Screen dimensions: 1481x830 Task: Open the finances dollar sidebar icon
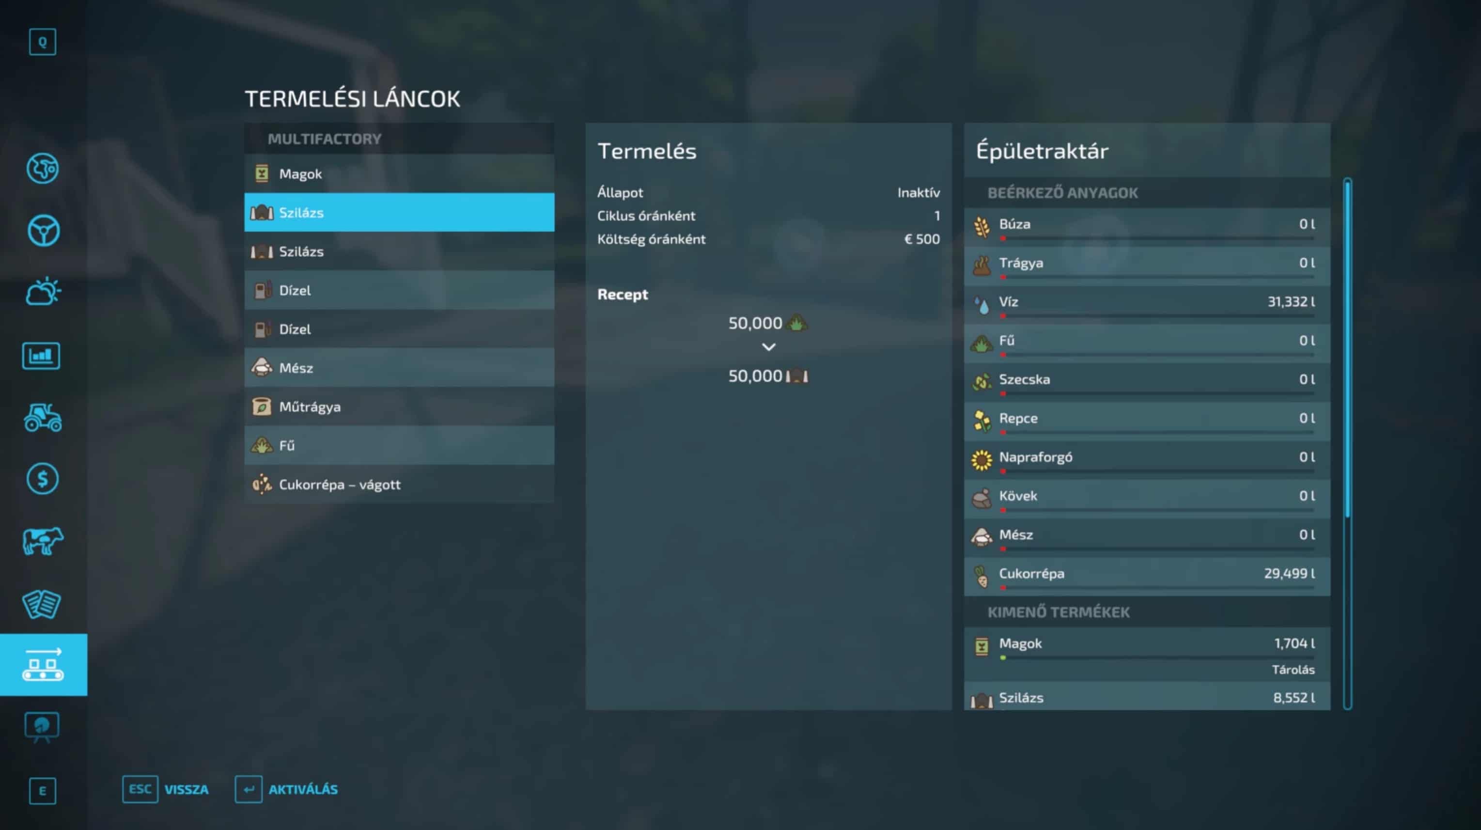pyautogui.click(x=43, y=479)
